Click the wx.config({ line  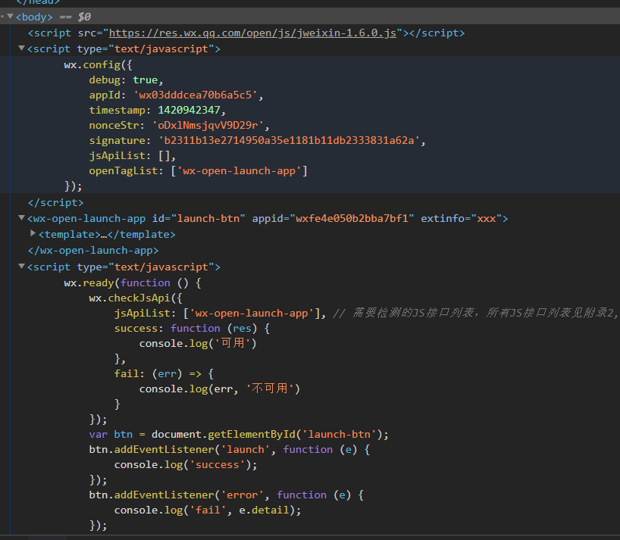pyautogui.click(x=98, y=65)
